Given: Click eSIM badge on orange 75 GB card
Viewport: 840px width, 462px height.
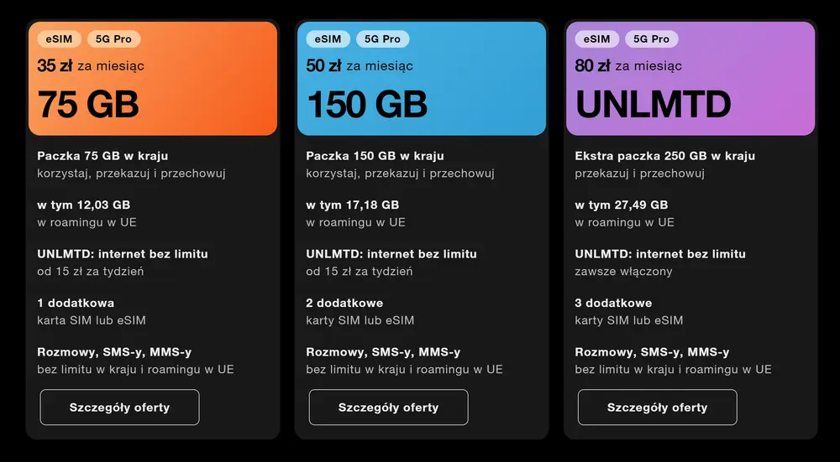Looking at the screenshot, I should pos(59,39).
